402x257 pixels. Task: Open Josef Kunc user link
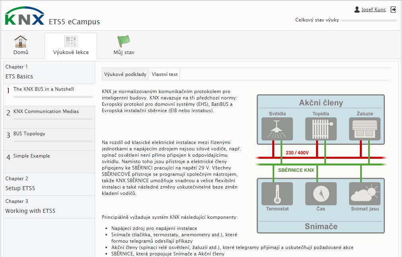[x=374, y=10]
